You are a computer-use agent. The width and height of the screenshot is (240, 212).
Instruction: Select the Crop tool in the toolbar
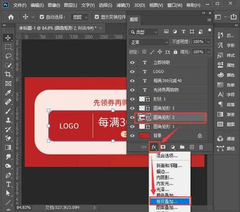8,74
